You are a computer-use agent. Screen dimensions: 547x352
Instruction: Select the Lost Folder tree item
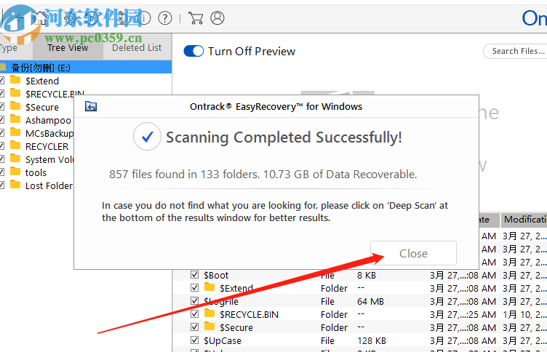pos(49,185)
